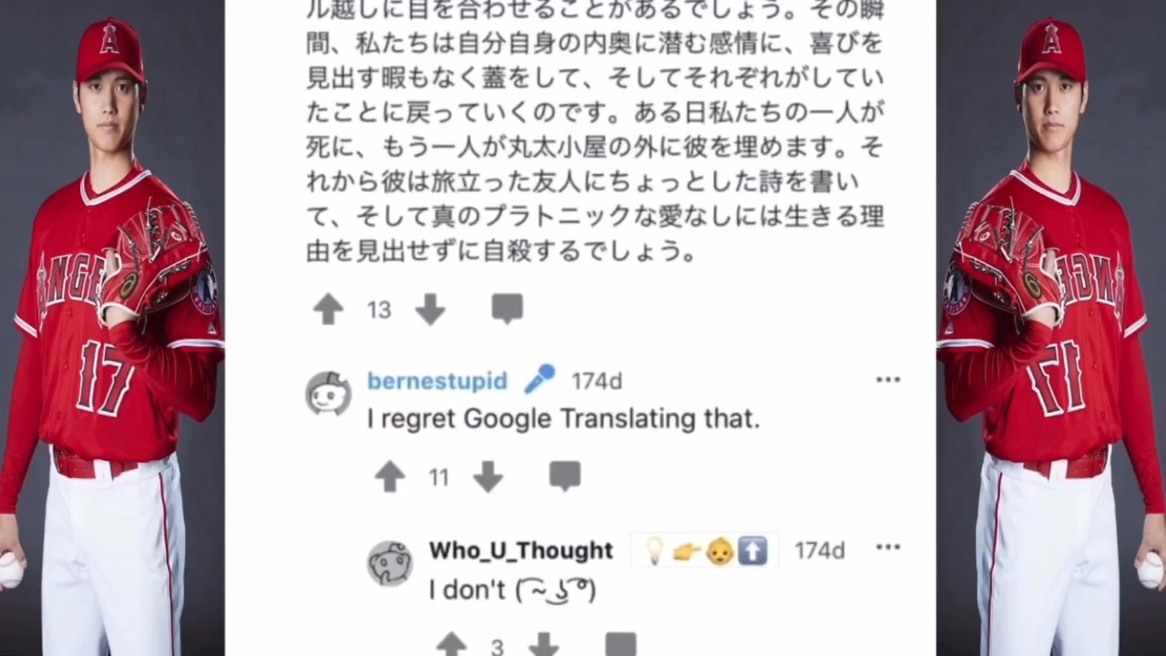1166x656 pixels.
Task: Click the 174d timestamp on Who_U_Thought's reply
Action: pos(819,550)
